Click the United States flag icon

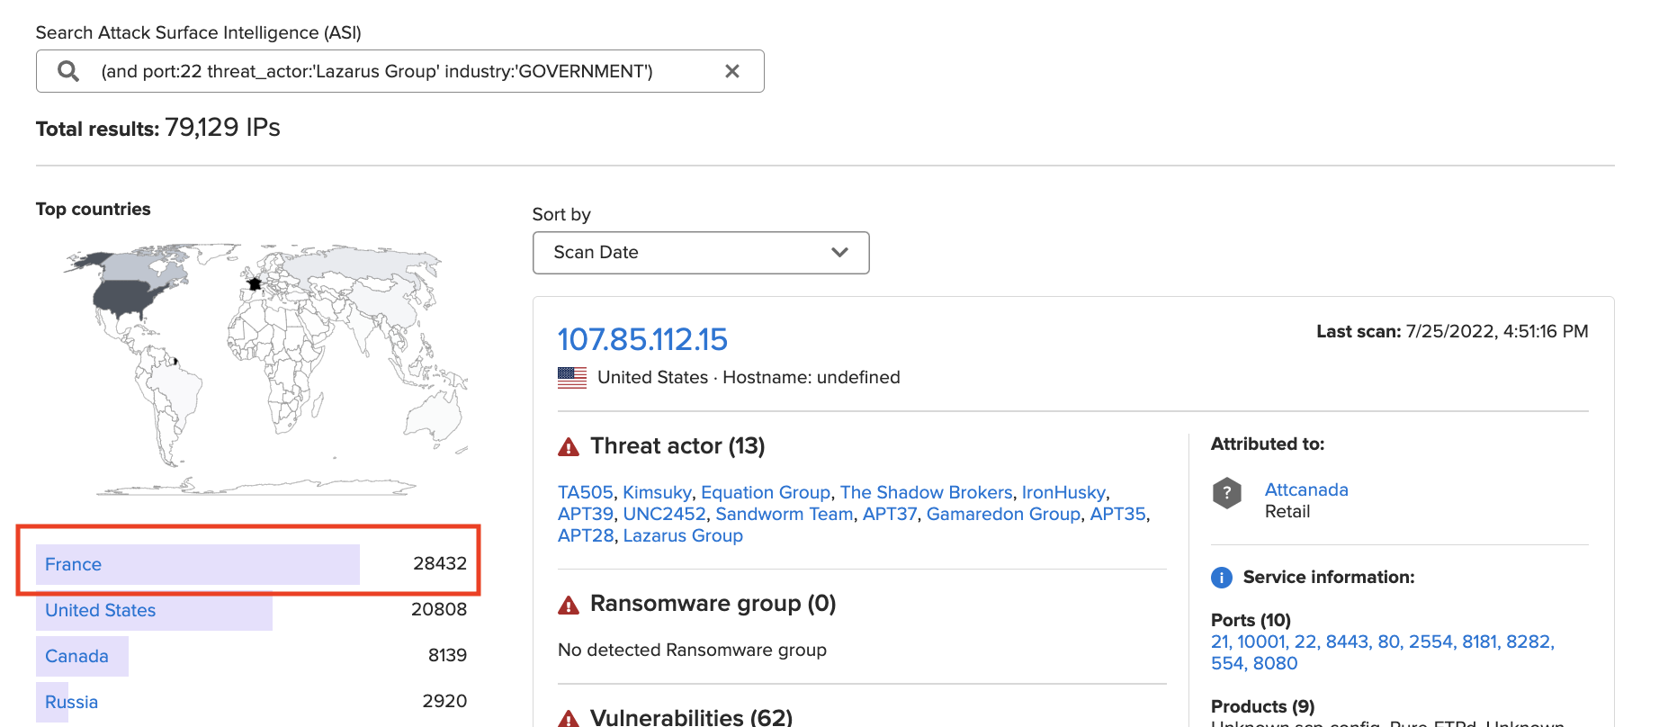pos(572,377)
